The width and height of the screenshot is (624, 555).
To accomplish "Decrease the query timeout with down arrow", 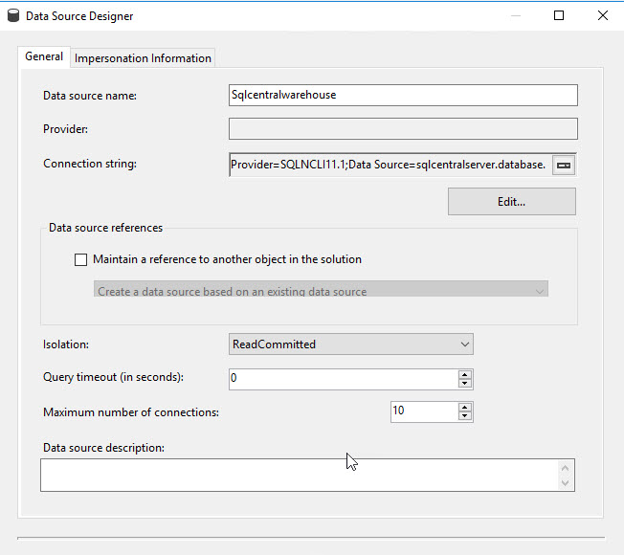I will click(465, 384).
